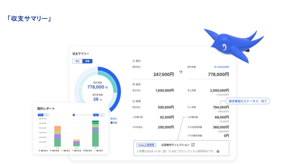Click the help question-mark icon after 取得済みです

pyautogui.click(x=218, y=152)
